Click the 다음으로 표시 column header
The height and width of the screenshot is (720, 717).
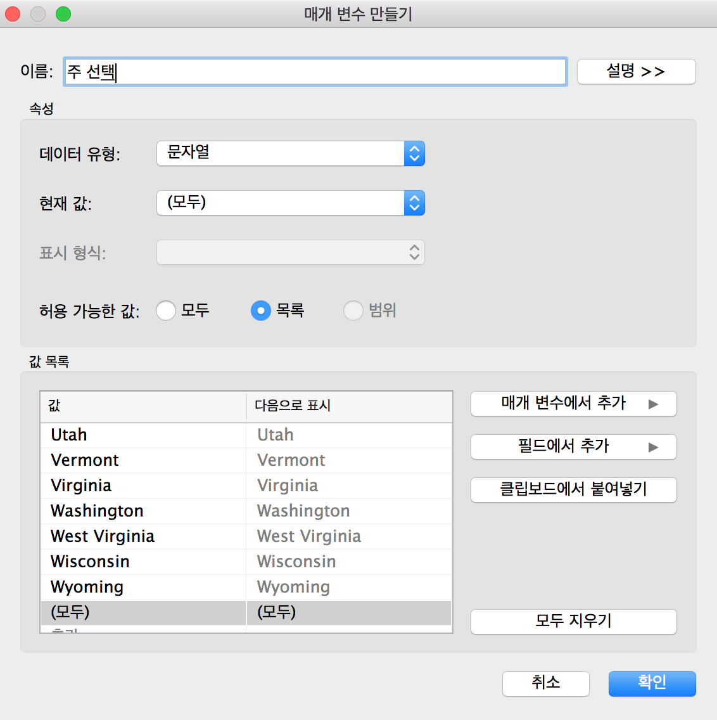coord(350,406)
